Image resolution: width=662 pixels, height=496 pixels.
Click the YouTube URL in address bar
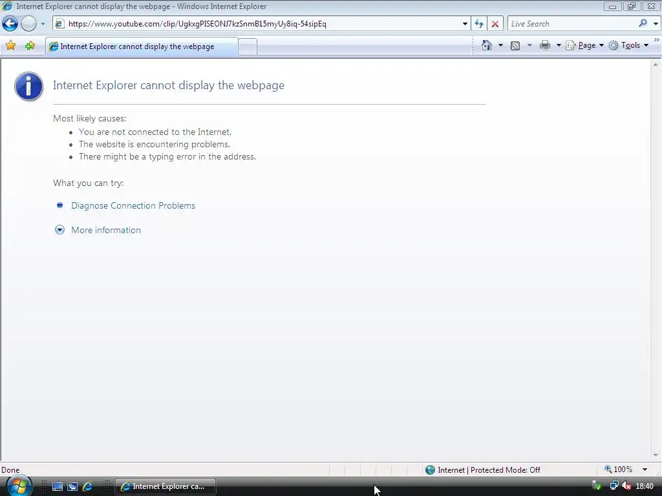click(x=197, y=24)
